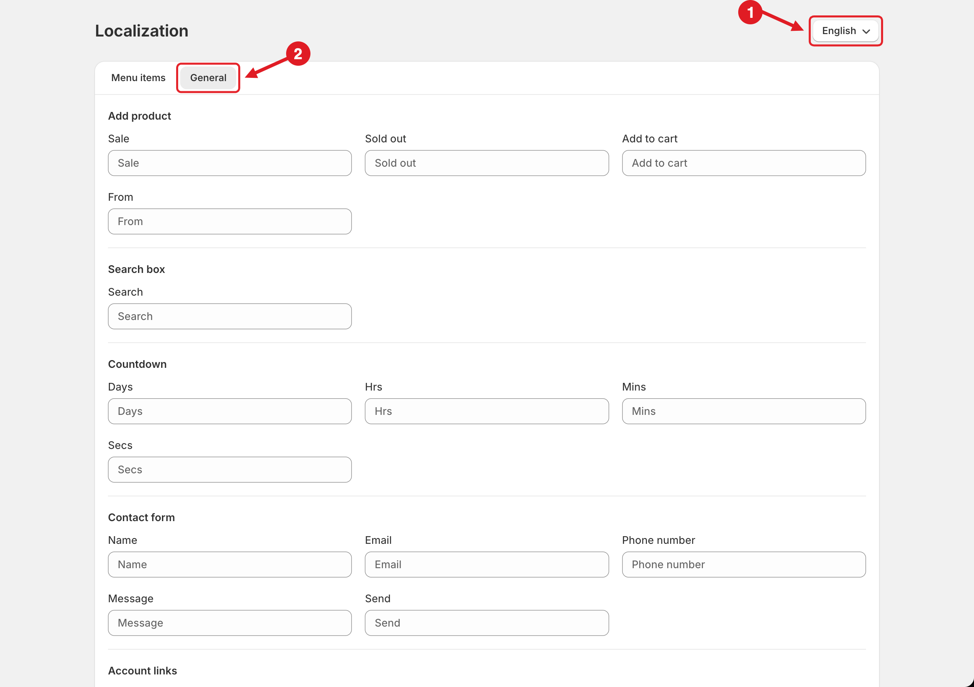Focus the Send label input field
This screenshot has height=687, width=974.
click(487, 623)
